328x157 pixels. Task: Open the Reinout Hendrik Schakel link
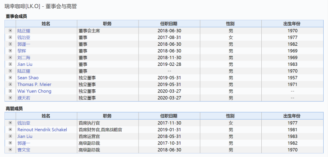point(42,130)
